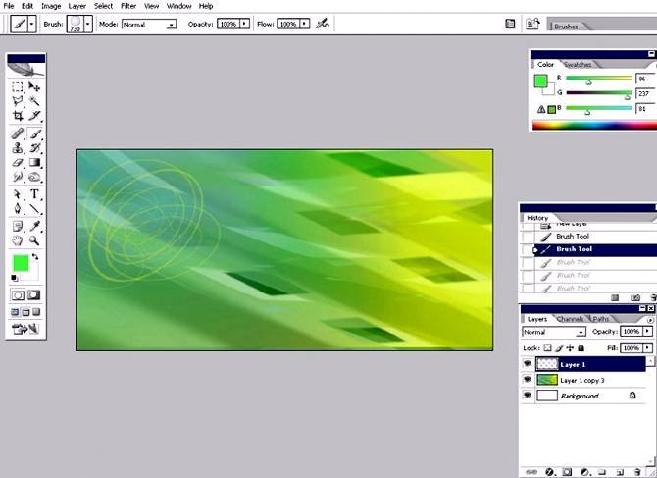This screenshot has height=478, width=657.
Task: Choose the Type tool
Action: tap(34, 194)
